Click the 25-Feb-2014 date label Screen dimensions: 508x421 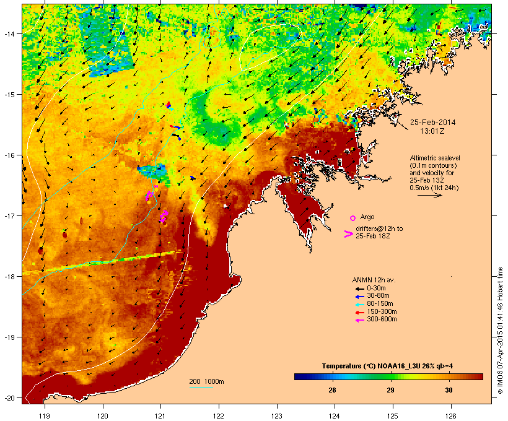pos(432,123)
